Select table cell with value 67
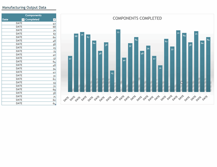 coord(41,34)
